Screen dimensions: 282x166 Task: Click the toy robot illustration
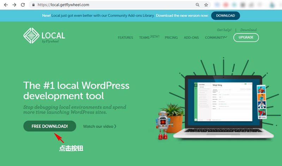pyautogui.click(x=163, y=125)
